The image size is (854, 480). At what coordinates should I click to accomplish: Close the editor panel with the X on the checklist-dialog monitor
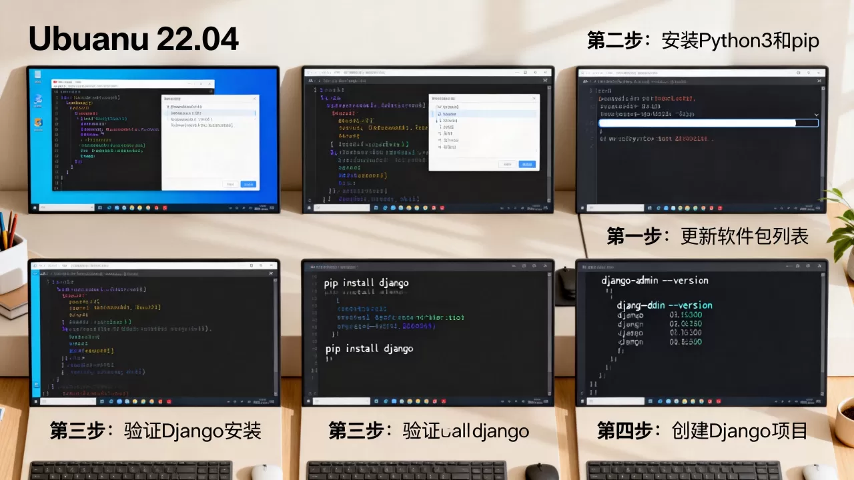[545, 80]
